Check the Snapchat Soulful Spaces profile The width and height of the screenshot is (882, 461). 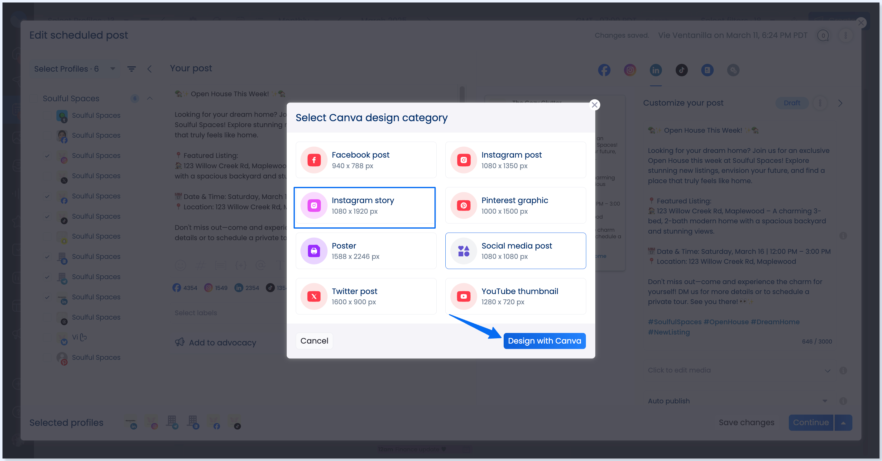47,236
